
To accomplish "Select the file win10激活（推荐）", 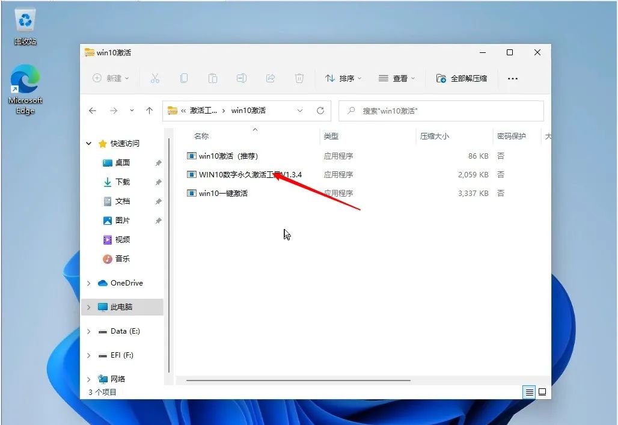I will [228, 156].
